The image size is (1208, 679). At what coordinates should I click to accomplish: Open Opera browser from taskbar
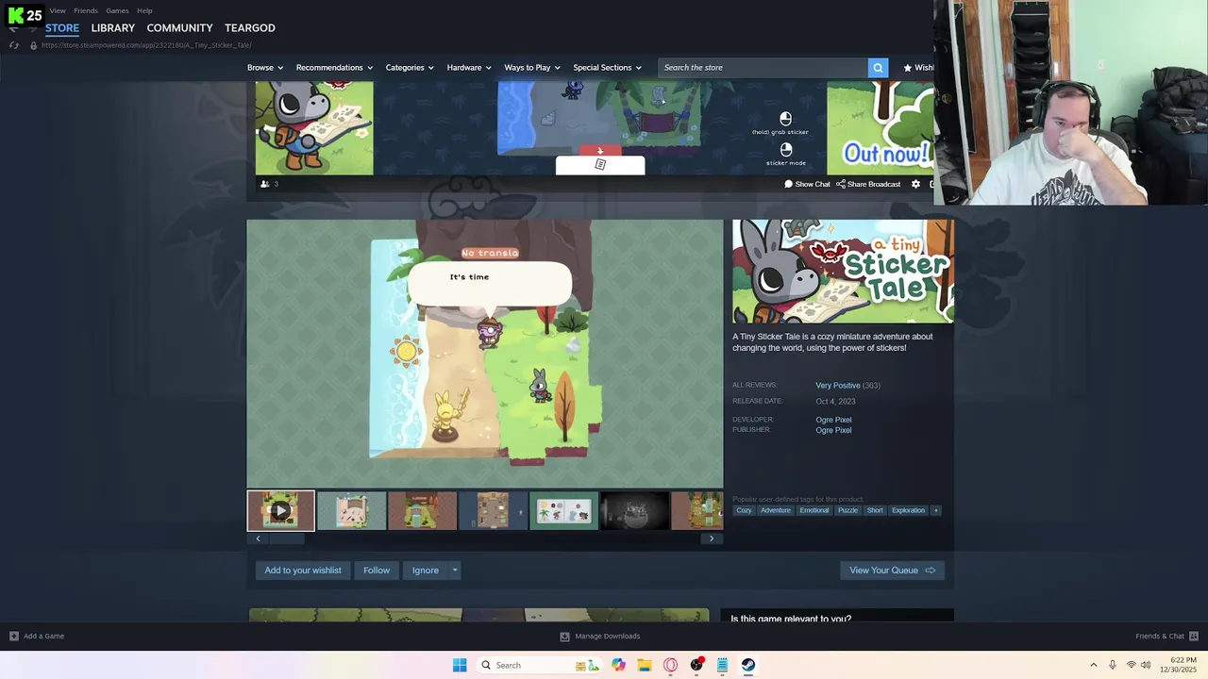(x=671, y=665)
